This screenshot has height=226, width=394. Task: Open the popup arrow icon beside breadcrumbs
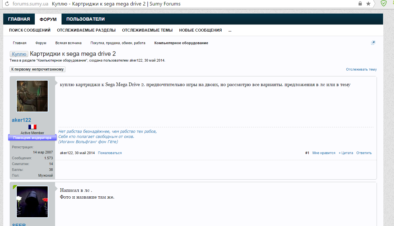pos(373,43)
